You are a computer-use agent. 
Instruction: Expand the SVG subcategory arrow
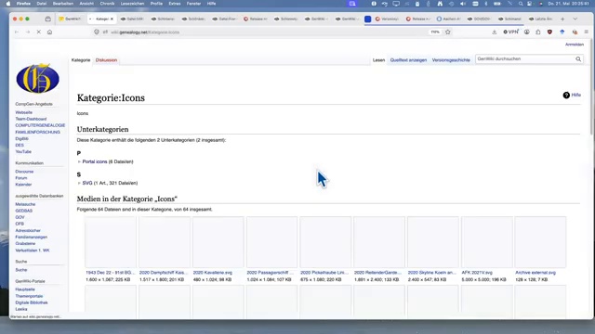pos(79,183)
